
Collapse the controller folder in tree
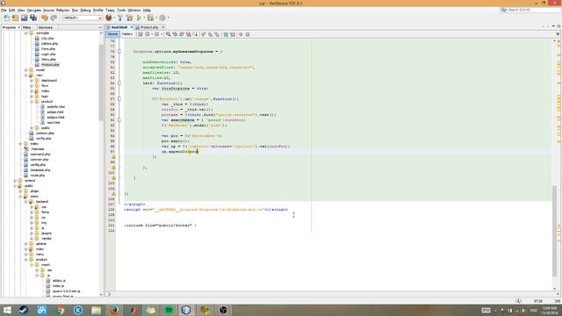tap(26, 33)
